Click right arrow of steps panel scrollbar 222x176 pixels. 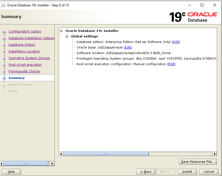tap(52, 164)
